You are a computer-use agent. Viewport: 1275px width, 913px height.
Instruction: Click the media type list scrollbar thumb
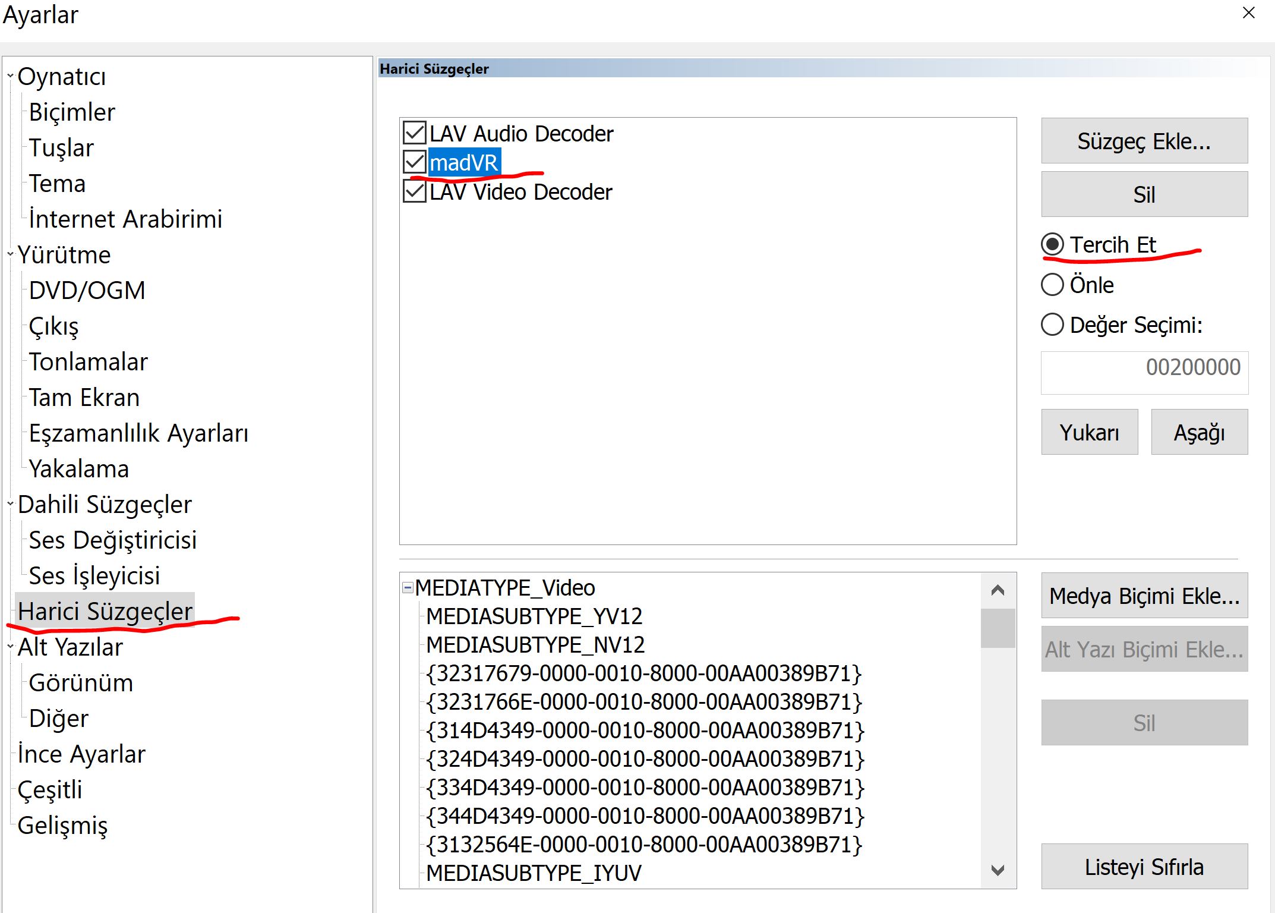pos(998,628)
